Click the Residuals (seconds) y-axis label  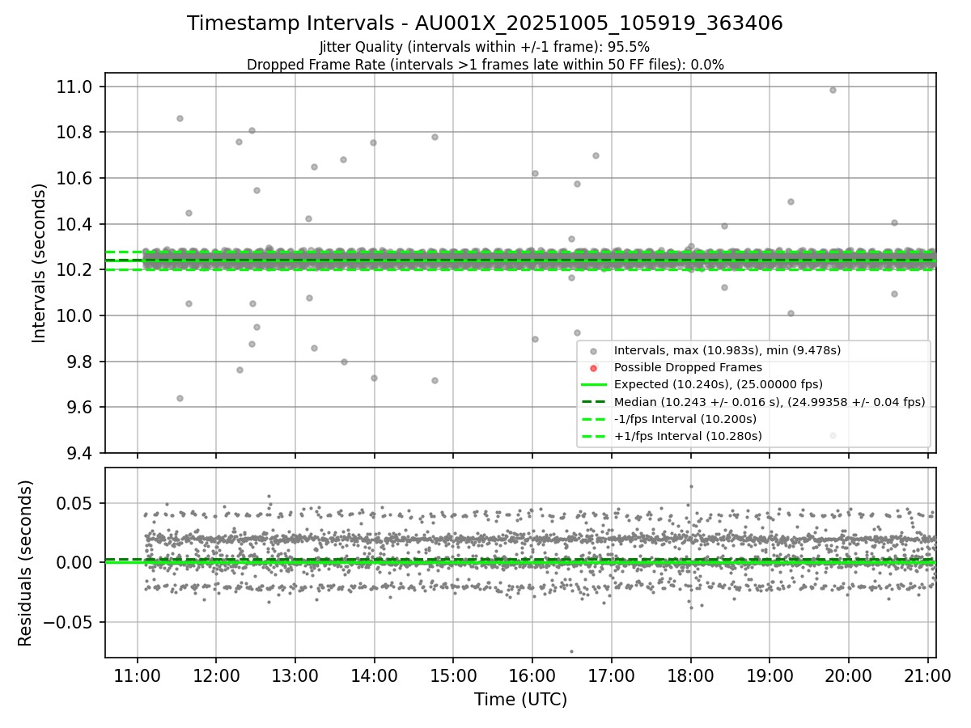pyautogui.click(x=25, y=563)
